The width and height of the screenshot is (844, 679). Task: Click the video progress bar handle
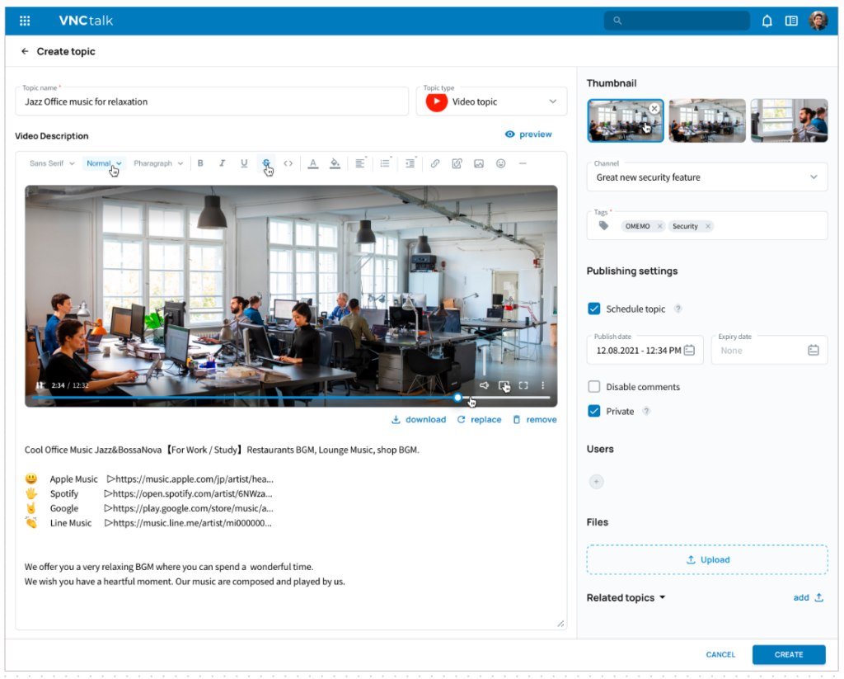[x=457, y=398]
